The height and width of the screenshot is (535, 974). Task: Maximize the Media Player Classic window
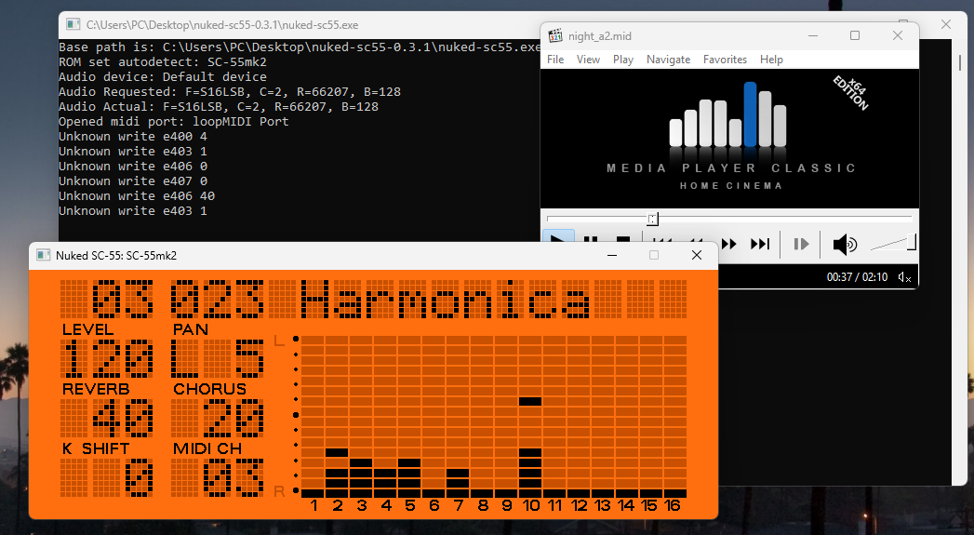(x=855, y=35)
